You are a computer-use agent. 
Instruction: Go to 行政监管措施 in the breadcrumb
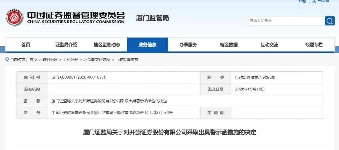(127, 60)
